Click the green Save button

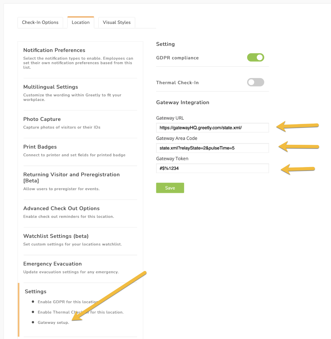click(170, 188)
